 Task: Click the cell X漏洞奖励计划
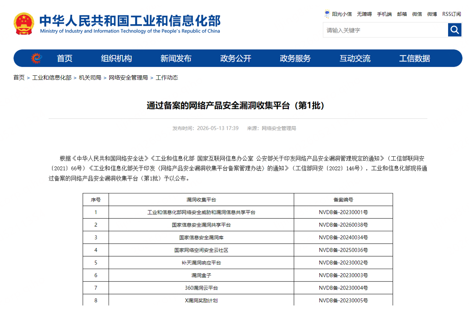point(201,301)
